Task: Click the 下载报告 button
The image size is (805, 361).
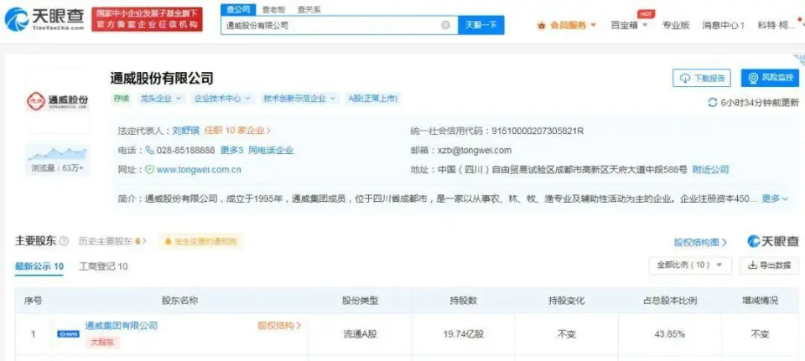Action: pyautogui.click(x=702, y=78)
